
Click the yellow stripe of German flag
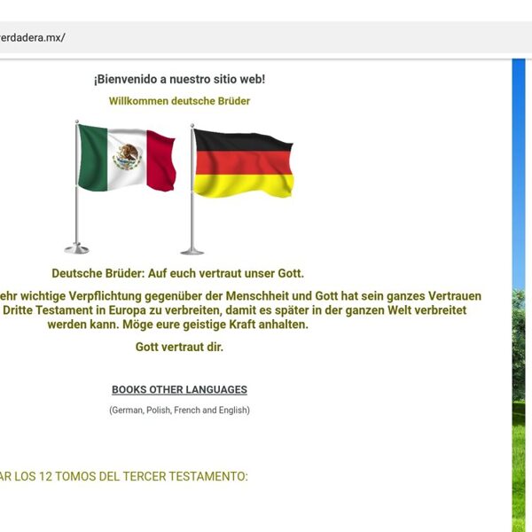pyautogui.click(x=243, y=184)
